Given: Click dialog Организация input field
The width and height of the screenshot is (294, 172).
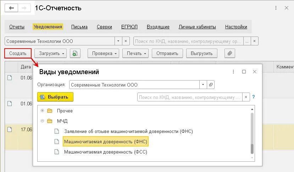Looking at the screenshot, I should (134, 85).
